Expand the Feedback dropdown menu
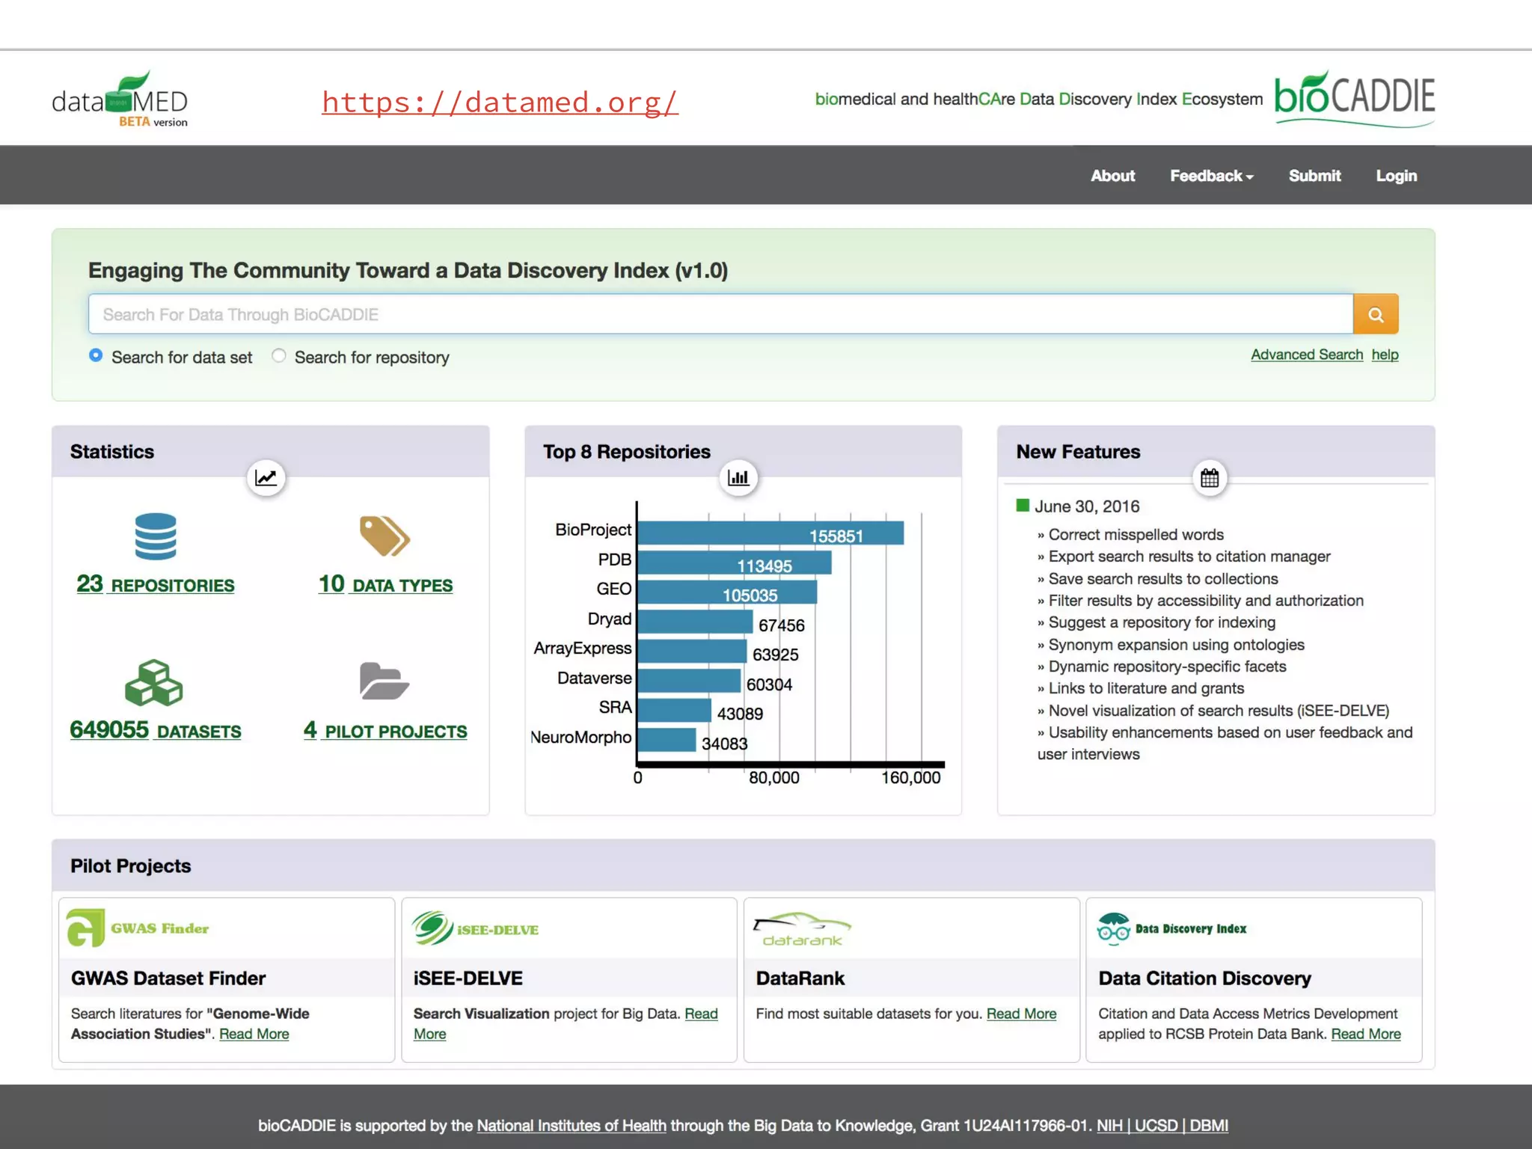The height and width of the screenshot is (1149, 1532). [x=1211, y=176]
